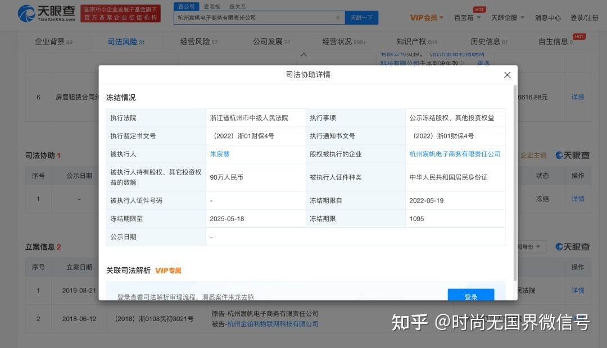Click the clear (×) icon in search box
The image size is (607, 348).
pos(337,17)
